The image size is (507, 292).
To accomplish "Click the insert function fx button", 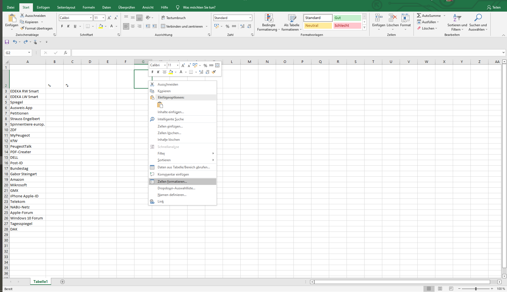I will (x=66, y=53).
